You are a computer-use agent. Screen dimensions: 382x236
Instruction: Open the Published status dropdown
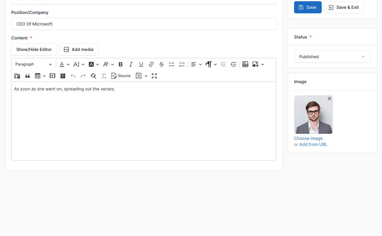[332, 57]
